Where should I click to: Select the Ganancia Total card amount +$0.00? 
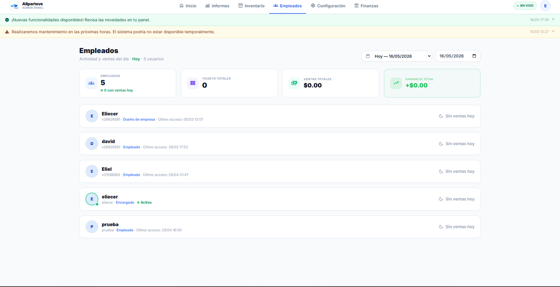tap(416, 85)
